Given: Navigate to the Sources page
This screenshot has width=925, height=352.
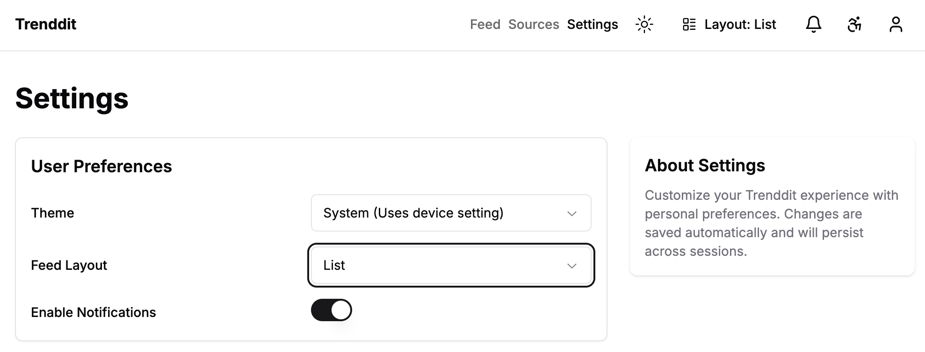Looking at the screenshot, I should point(534,24).
